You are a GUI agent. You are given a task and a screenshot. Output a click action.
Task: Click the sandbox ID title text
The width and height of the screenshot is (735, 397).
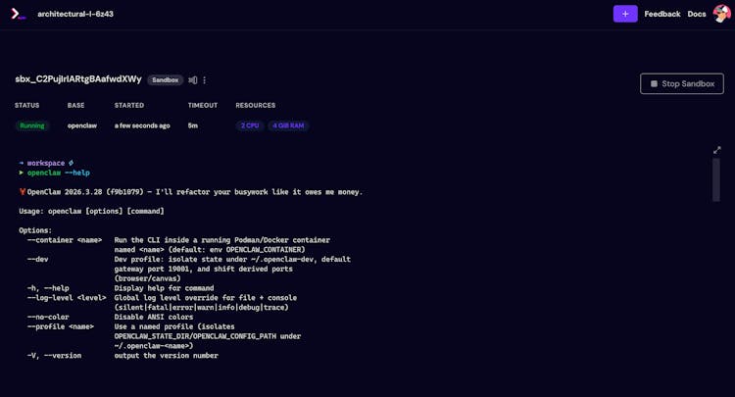[78, 79]
